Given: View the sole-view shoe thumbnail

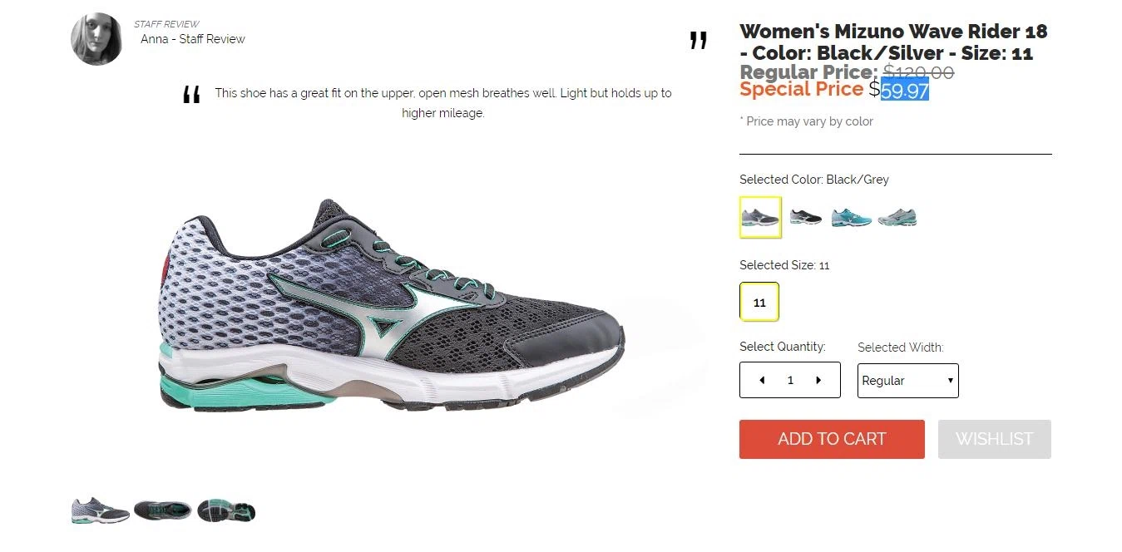Looking at the screenshot, I should 226,510.
